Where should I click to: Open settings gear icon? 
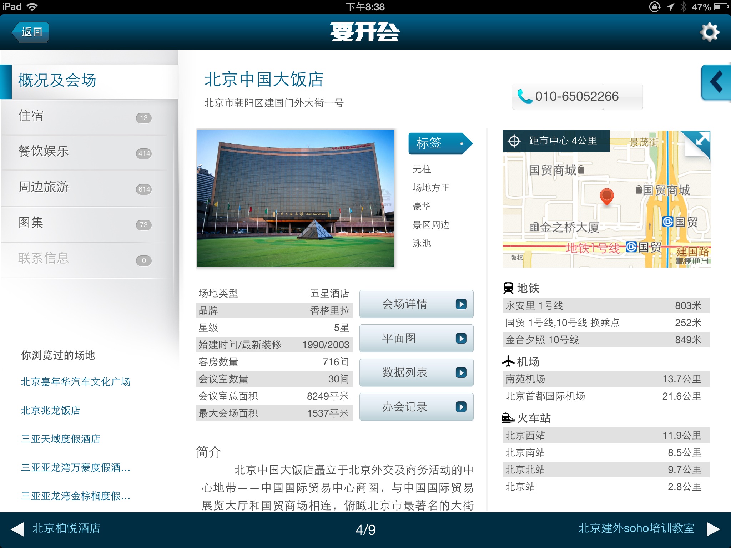(709, 32)
